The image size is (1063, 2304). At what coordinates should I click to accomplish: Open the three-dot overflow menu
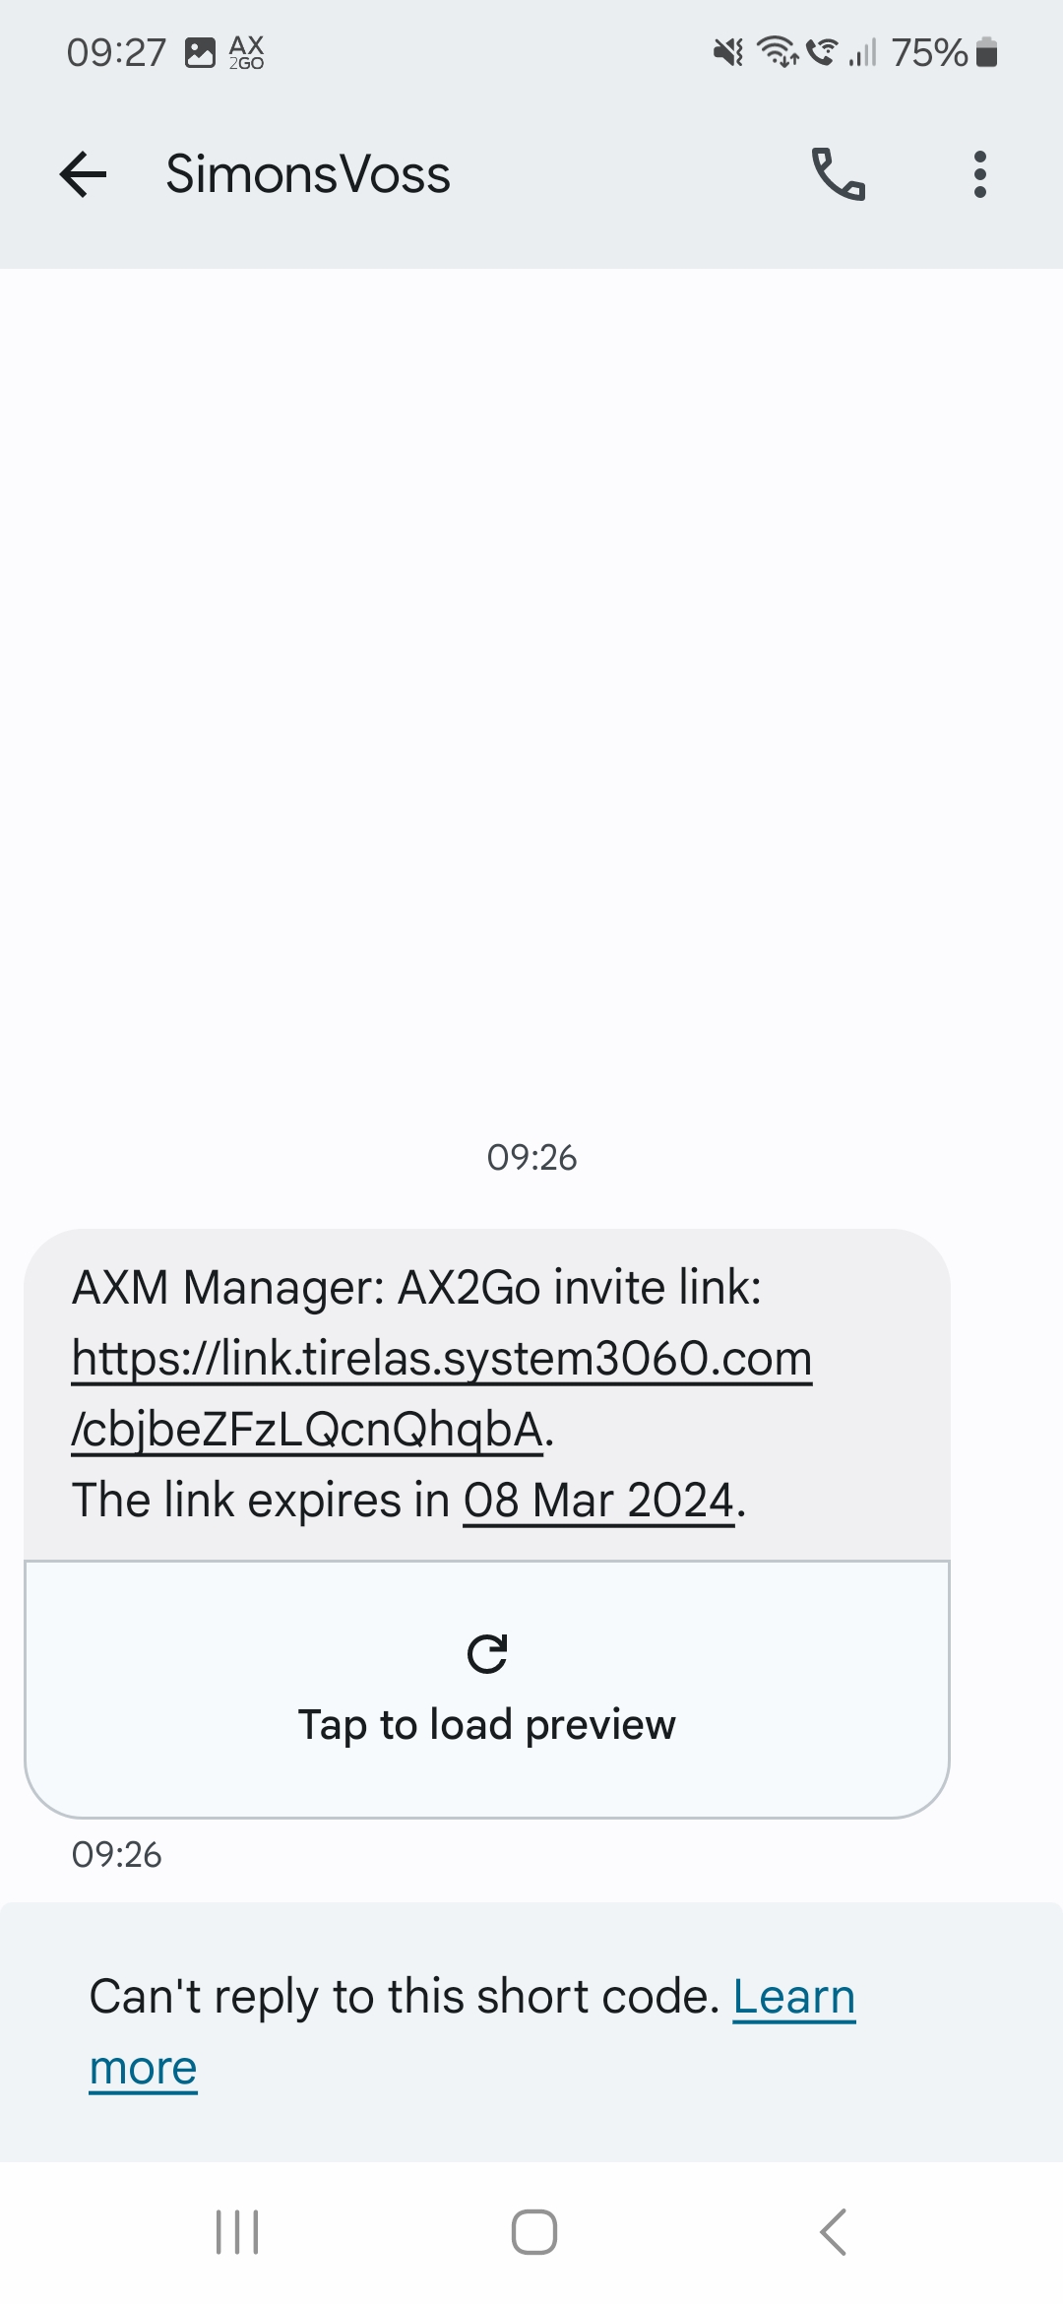[979, 175]
